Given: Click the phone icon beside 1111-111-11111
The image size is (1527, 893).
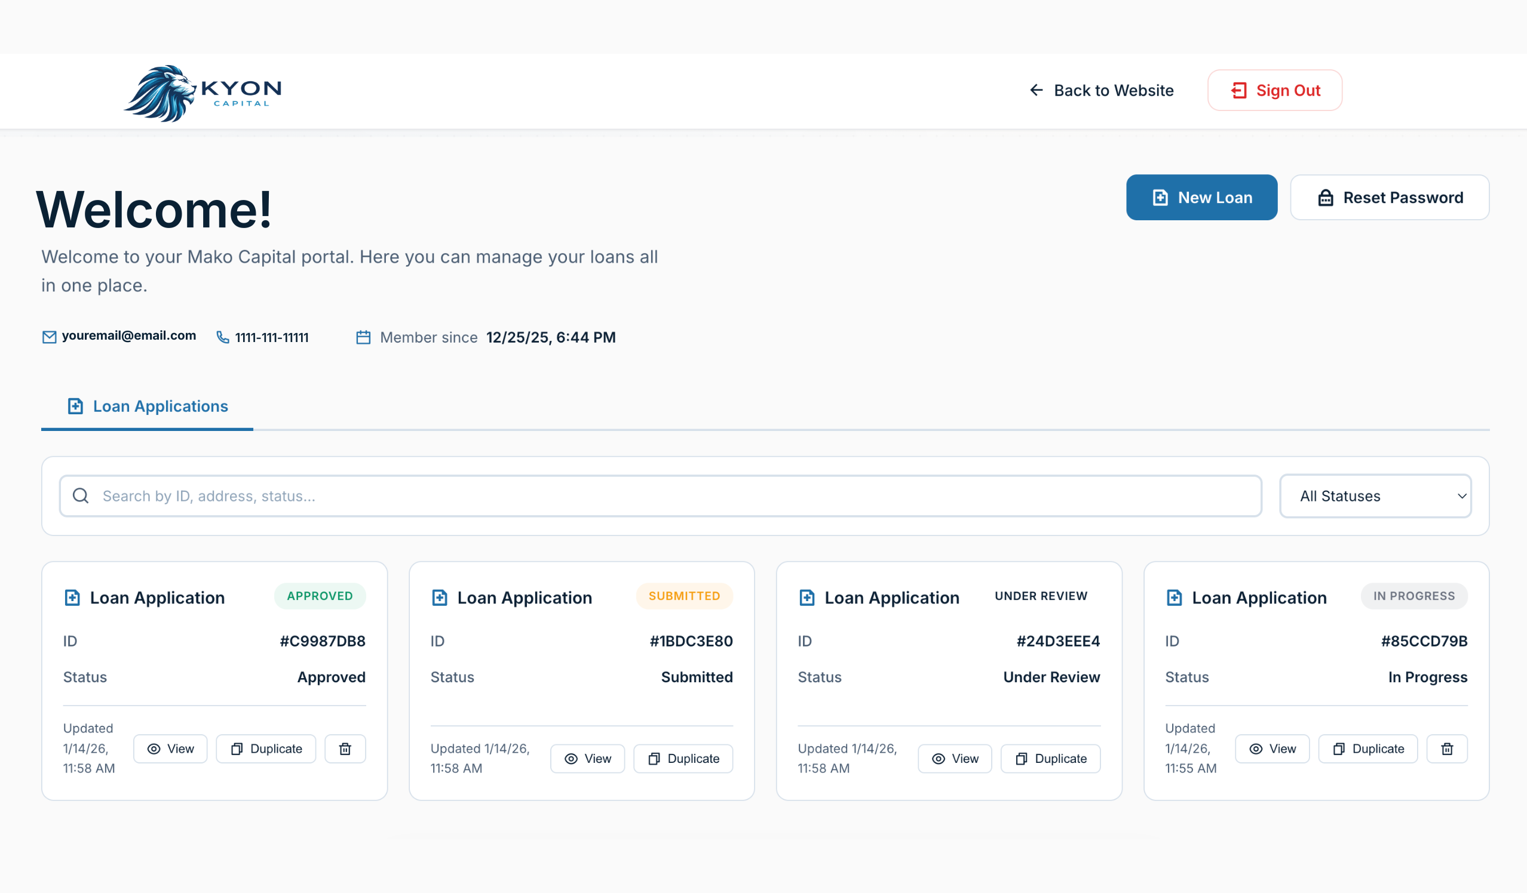Looking at the screenshot, I should [222, 337].
